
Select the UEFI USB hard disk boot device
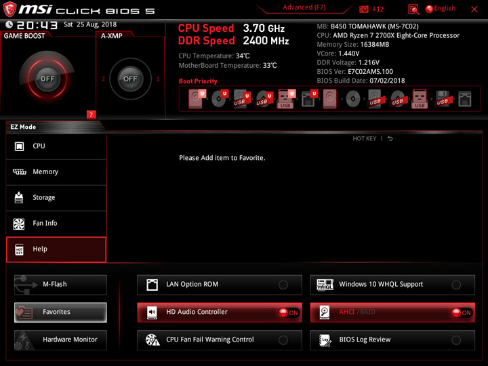coord(242,99)
